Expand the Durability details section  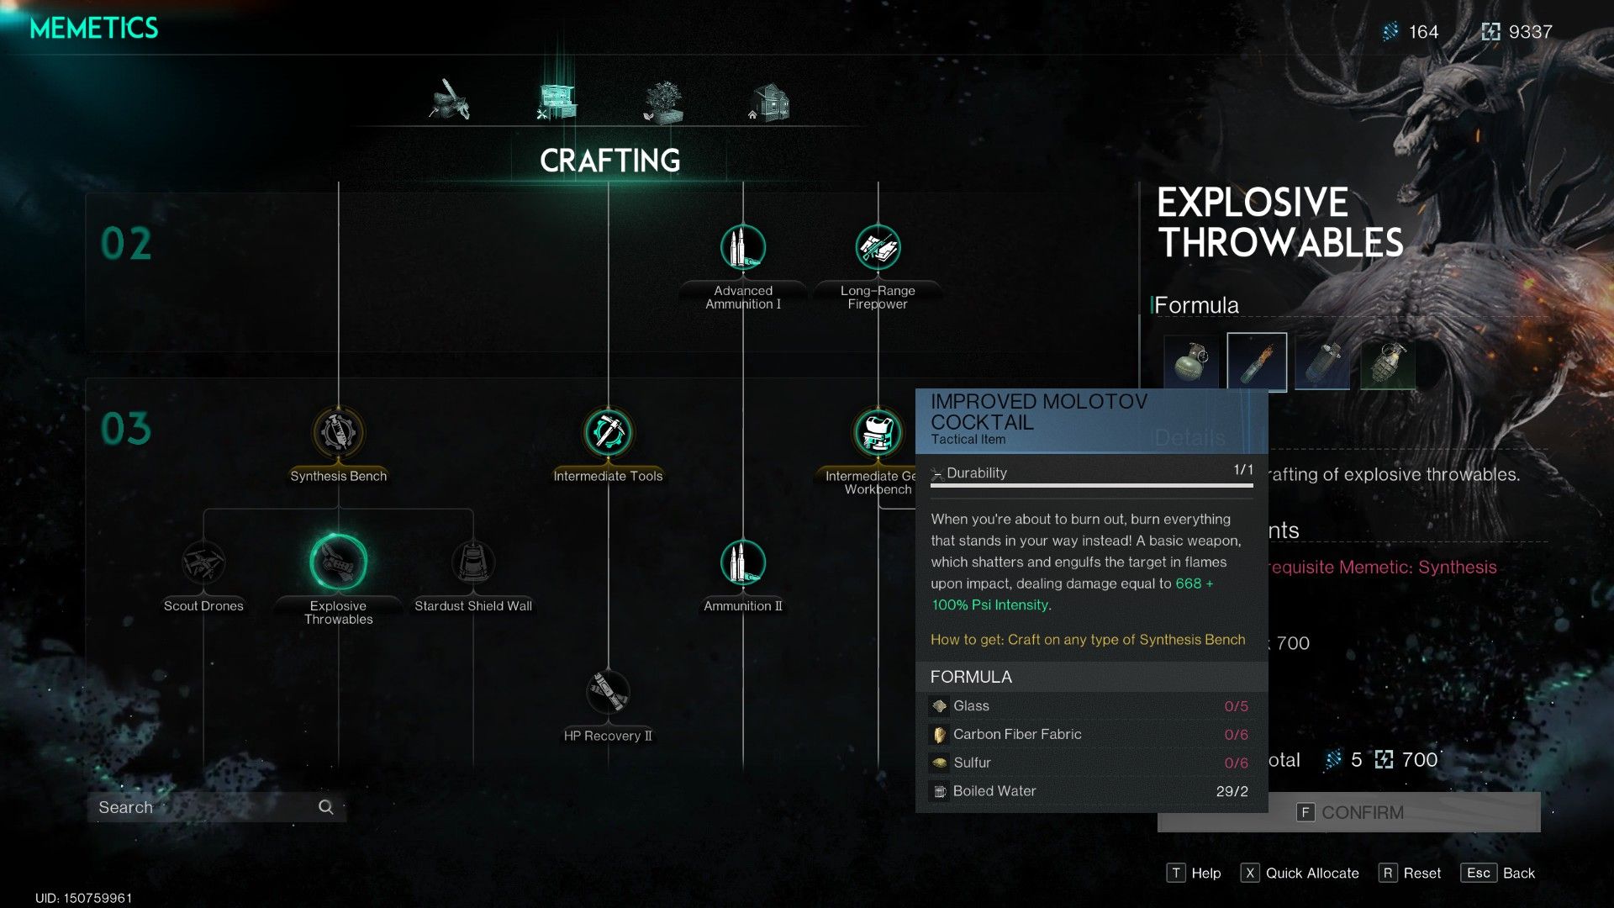pos(936,472)
